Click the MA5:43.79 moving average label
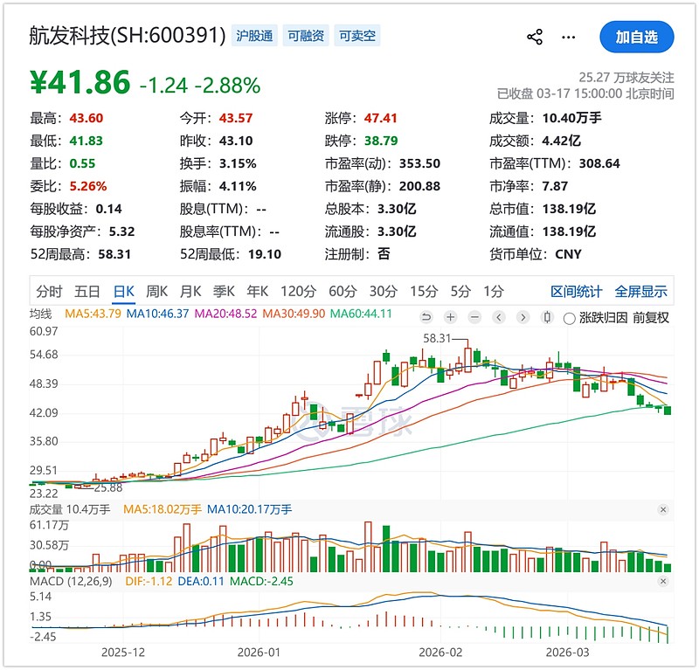The image size is (699, 670). click(93, 314)
